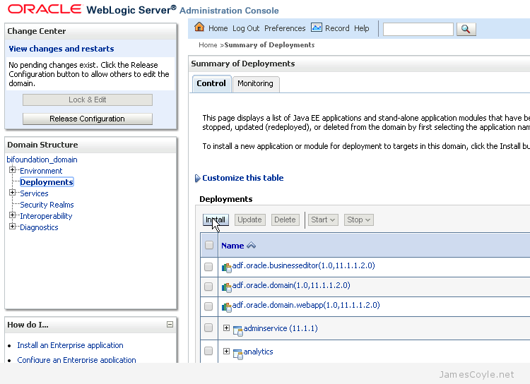This screenshot has width=530, height=384.
Task: Expand the Interoperability tree node
Action: pos(12,215)
